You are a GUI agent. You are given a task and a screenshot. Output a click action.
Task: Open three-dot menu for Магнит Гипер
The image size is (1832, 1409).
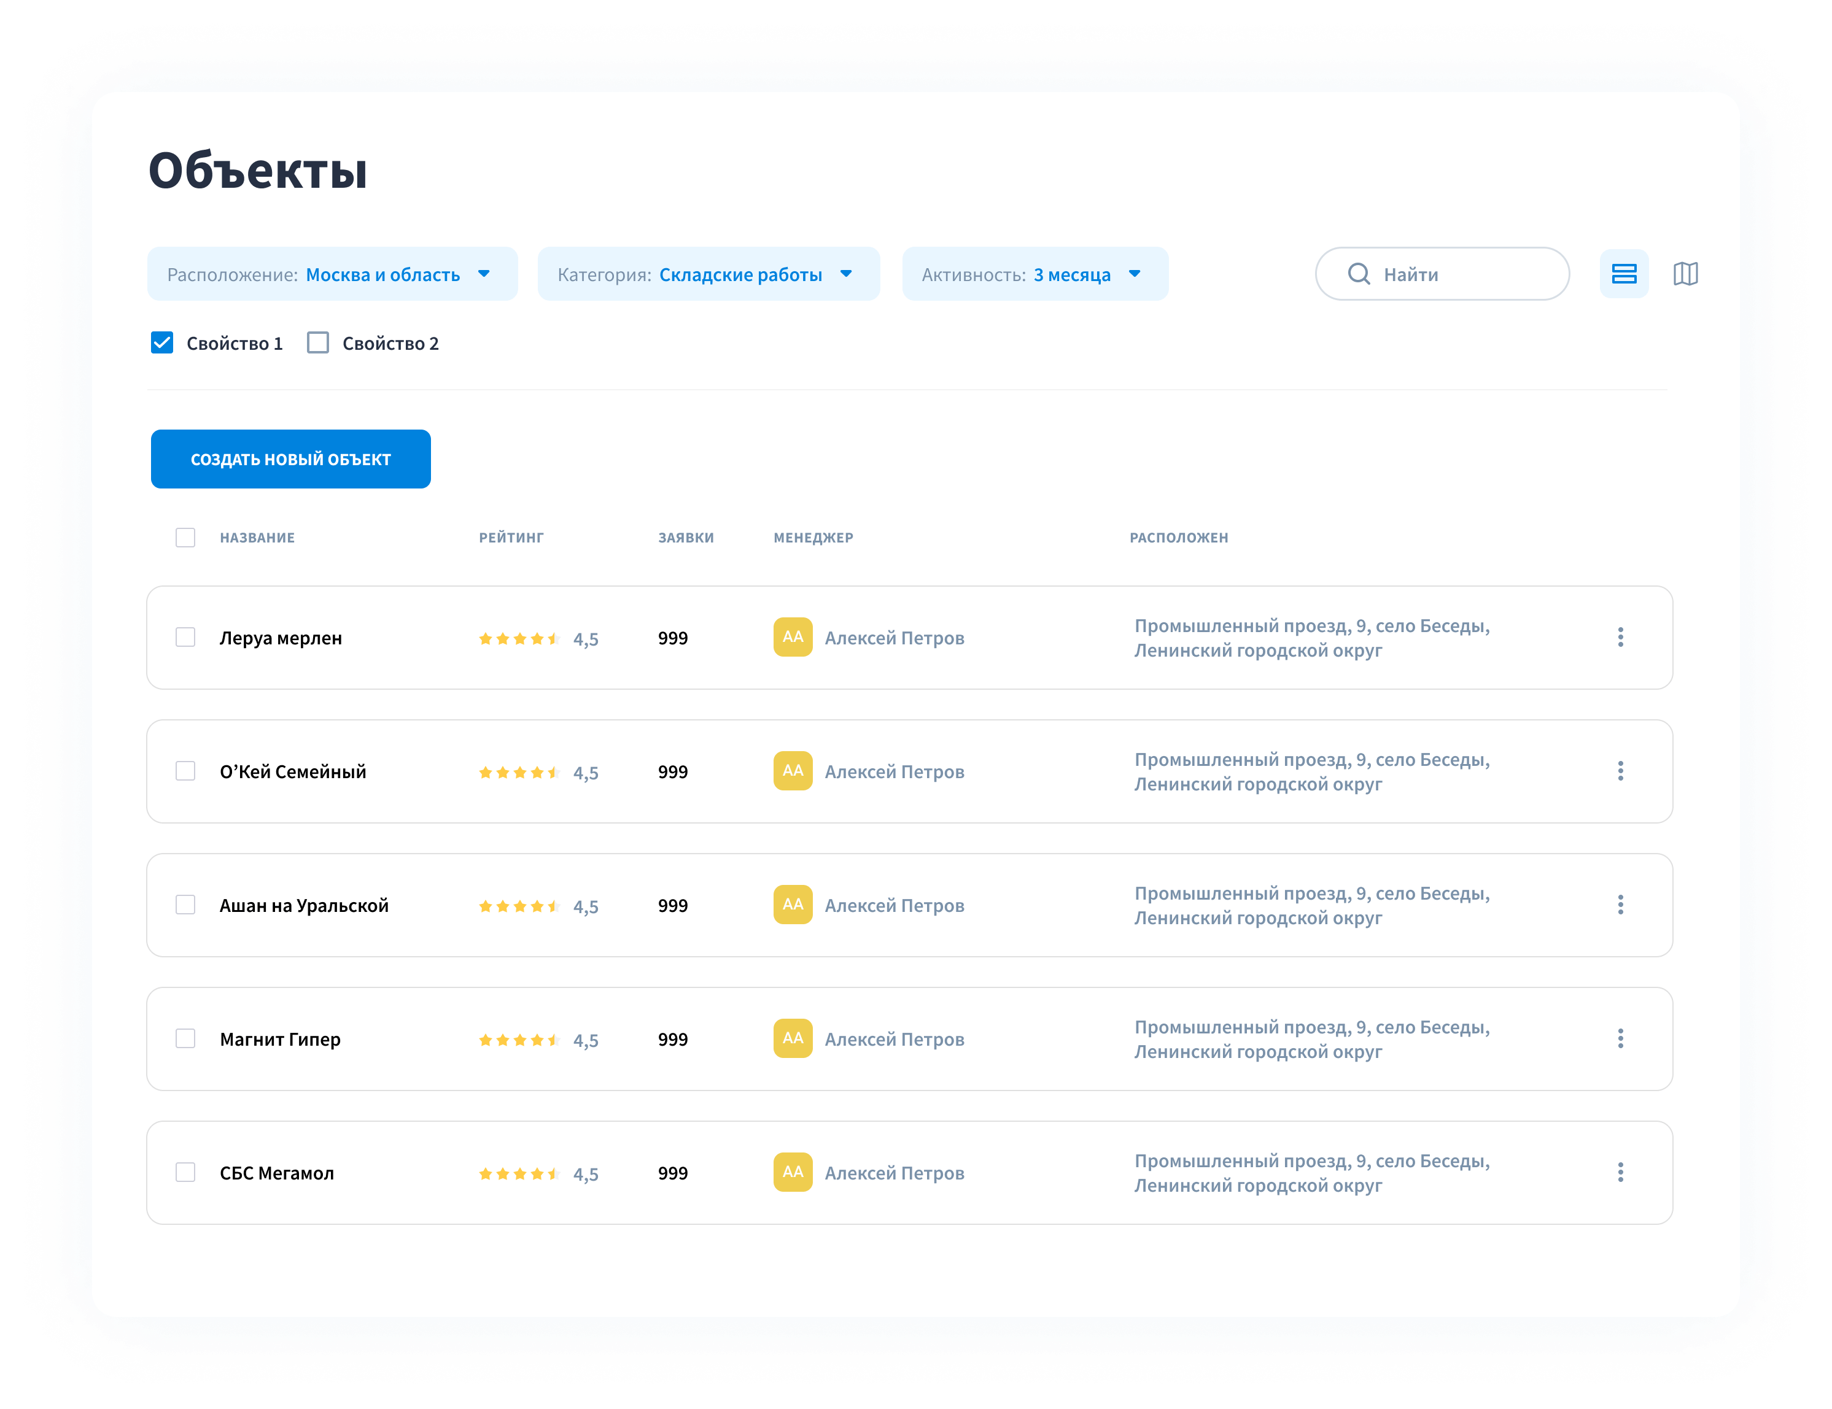1620,1038
